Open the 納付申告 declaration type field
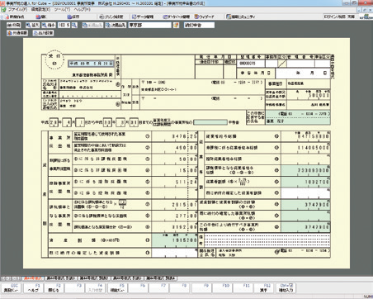This screenshot has width=373, height=299. (199, 25)
